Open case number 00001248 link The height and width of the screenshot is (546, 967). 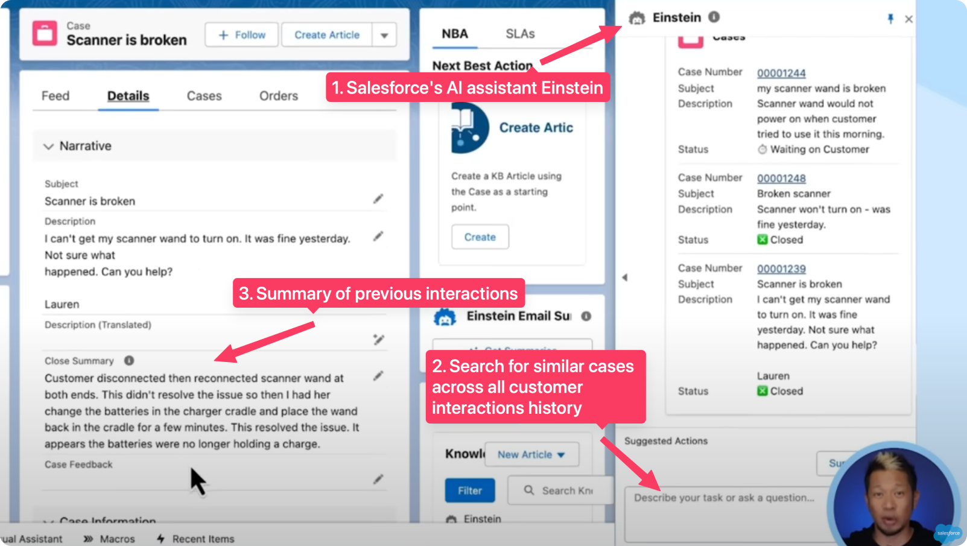click(781, 179)
